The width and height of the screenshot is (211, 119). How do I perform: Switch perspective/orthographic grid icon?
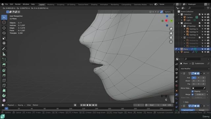pyautogui.click(x=171, y=42)
